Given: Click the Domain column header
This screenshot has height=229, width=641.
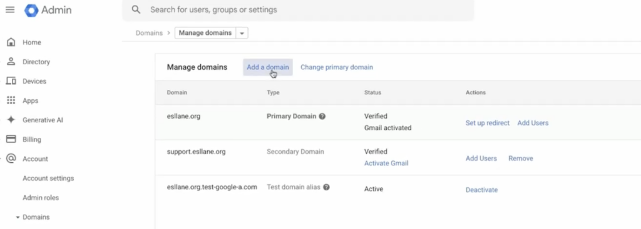Looking at the screenshot, I should click(177, 92).
